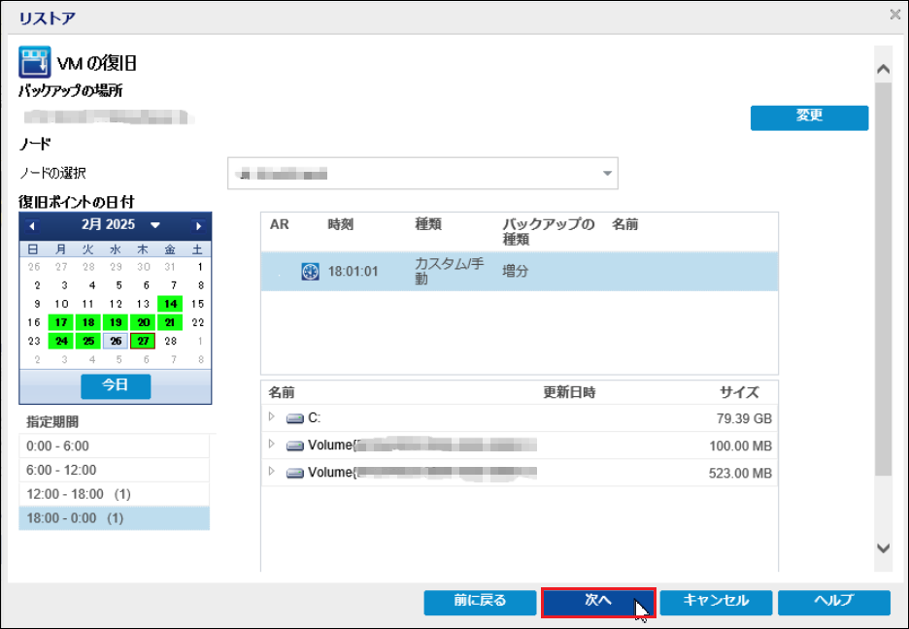The width and height of the screenshot is (909, 629).
Task: Select February 14 on the calendar
Action: (171, 304)
